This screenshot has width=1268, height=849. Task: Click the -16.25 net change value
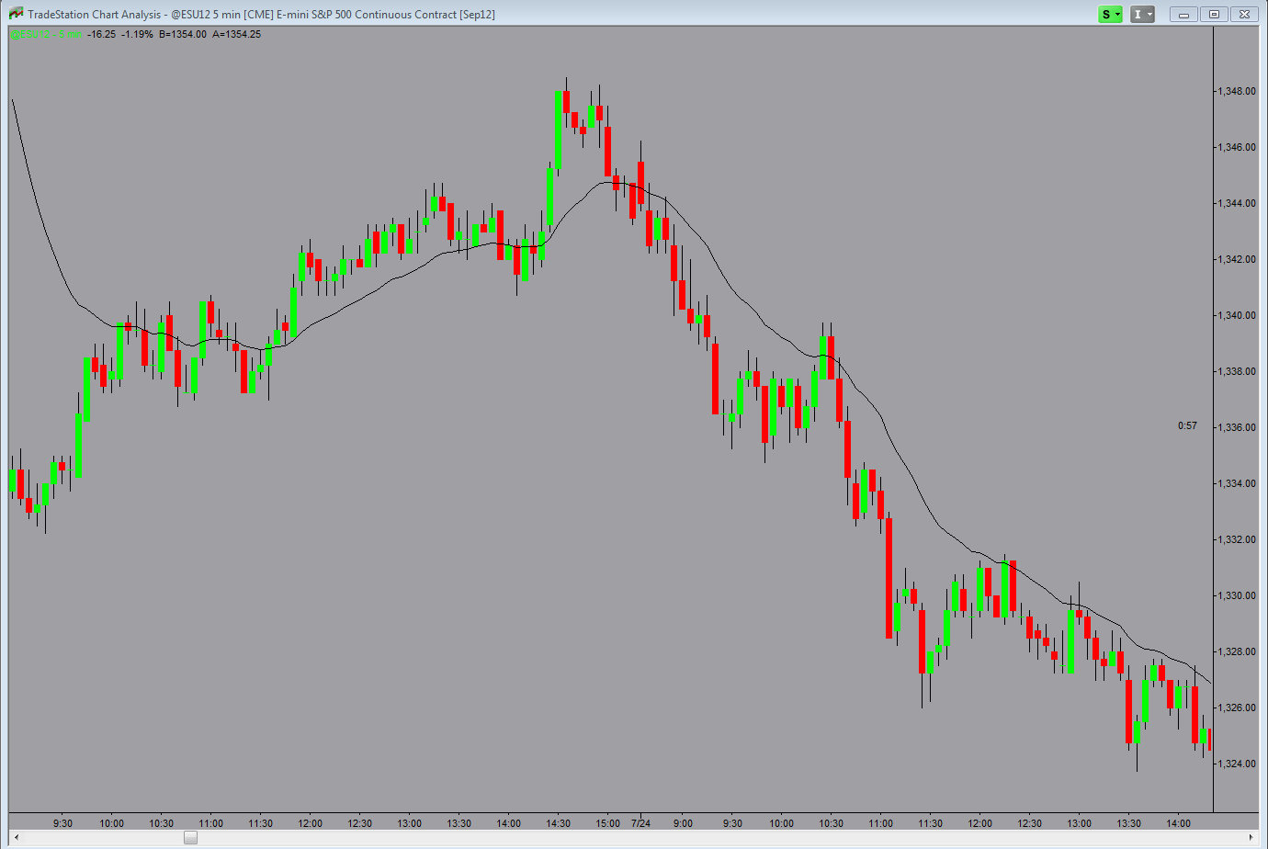pos(101,34)
